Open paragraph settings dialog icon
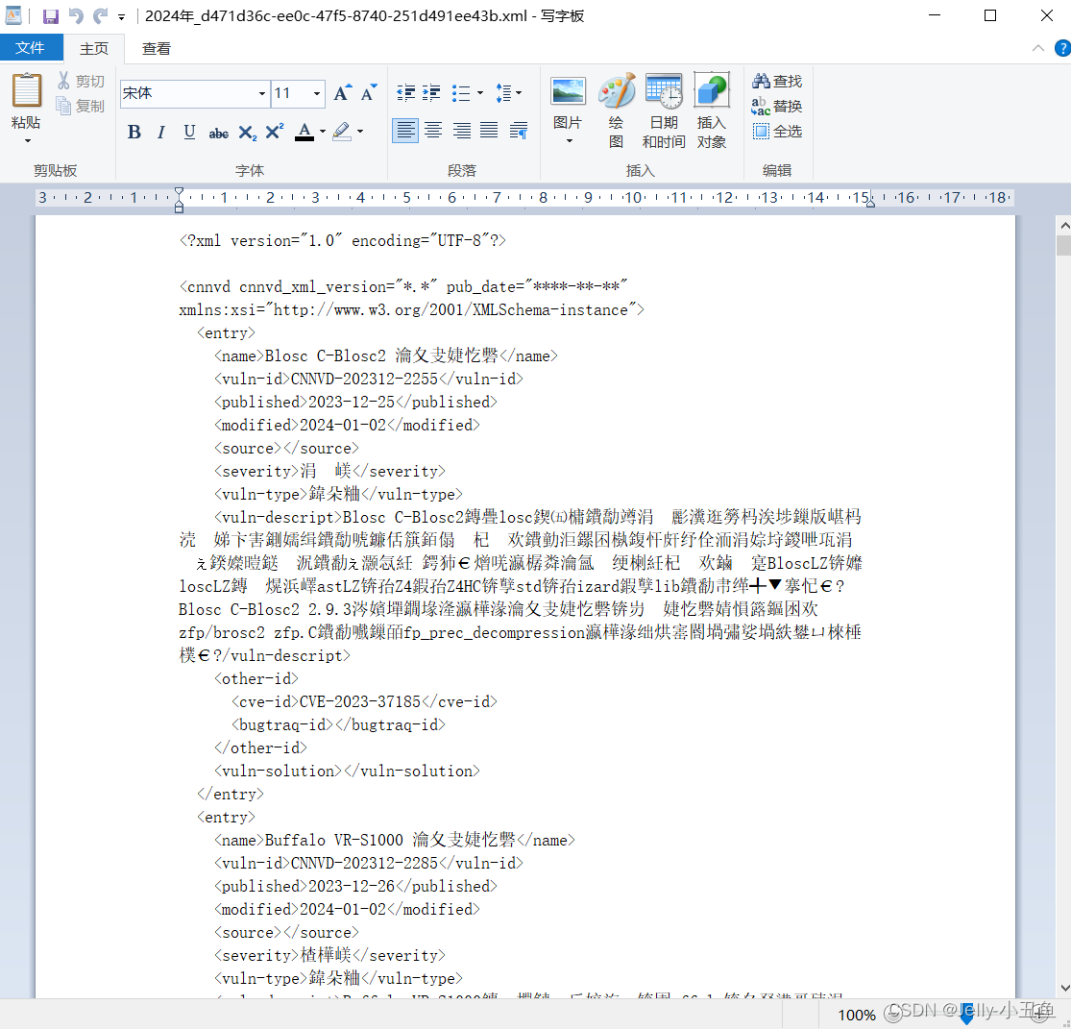This screenshot has width=1071, height=1029. point(519,130)
